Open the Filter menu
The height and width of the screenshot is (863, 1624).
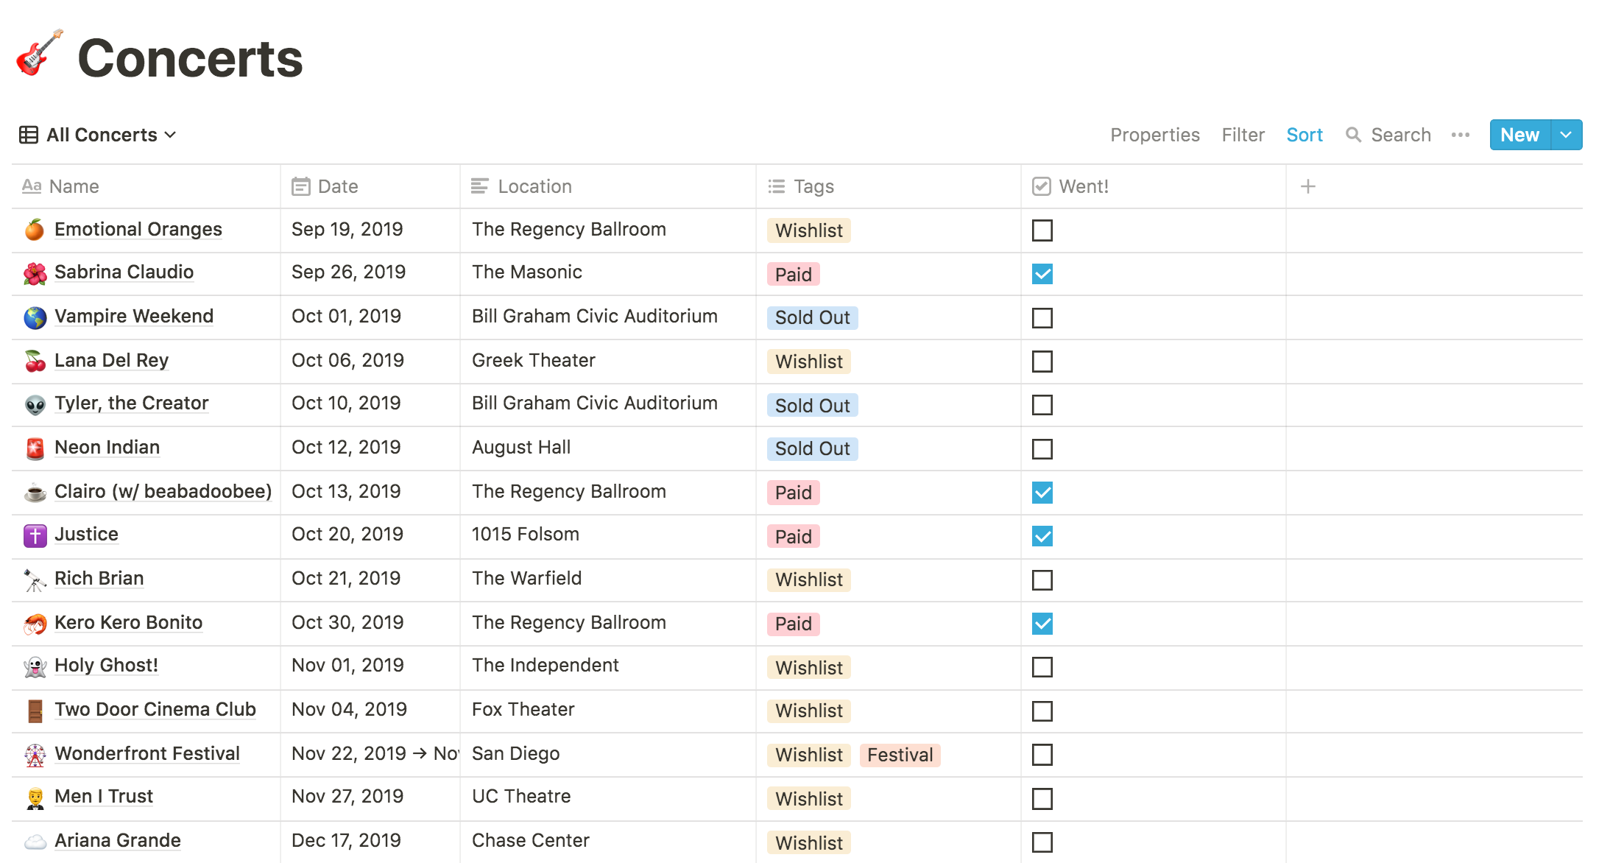[x=1243, y=135]
